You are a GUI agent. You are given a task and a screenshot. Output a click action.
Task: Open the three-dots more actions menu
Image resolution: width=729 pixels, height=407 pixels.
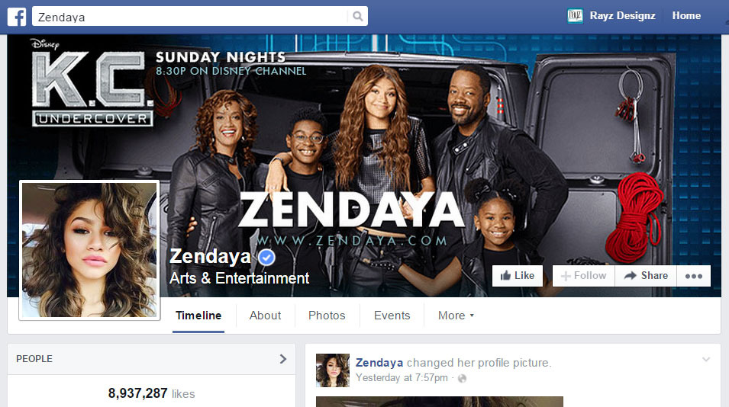click(x=694, y=276)
